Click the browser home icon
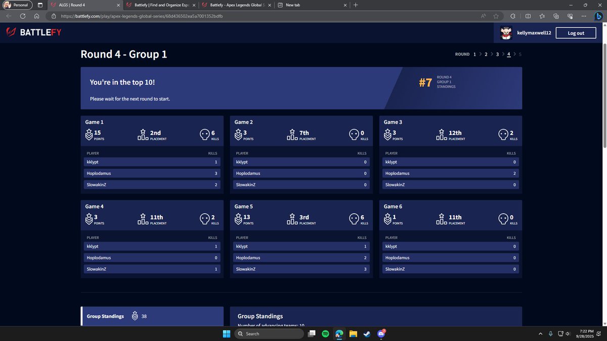Viewport: 607px width, 341px height. click(37, 16)
